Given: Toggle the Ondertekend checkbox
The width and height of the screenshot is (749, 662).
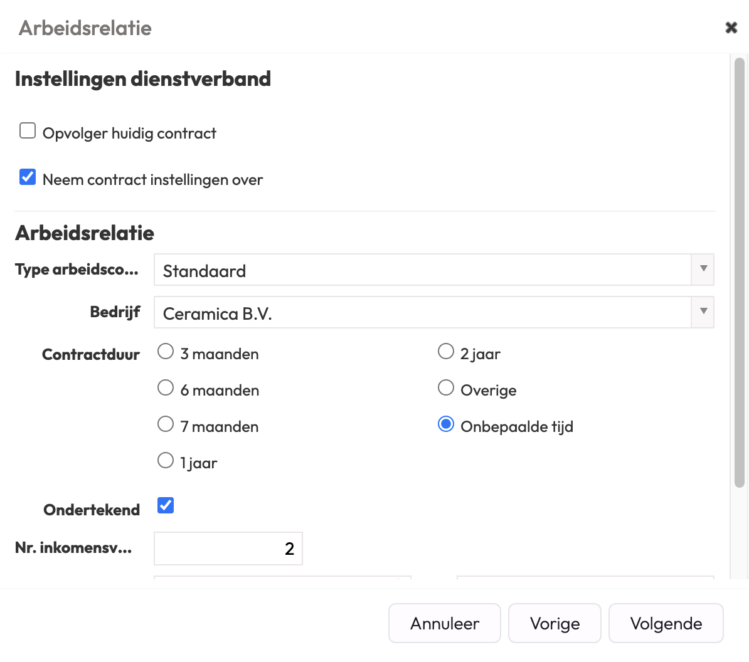Looking at the screenshot, I should coord(166,505).
